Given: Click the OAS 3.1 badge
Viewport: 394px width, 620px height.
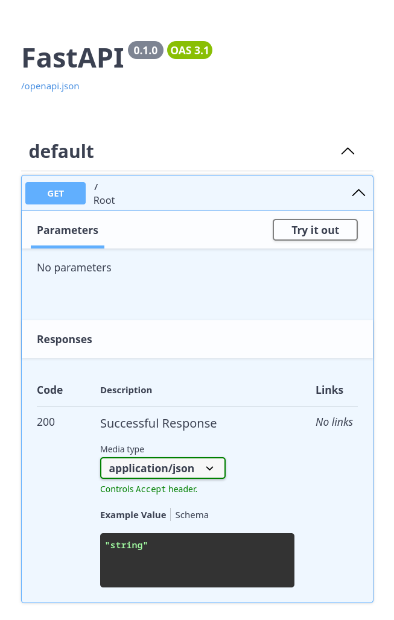Looking at the screenshot, I should [x=189, y=50].
